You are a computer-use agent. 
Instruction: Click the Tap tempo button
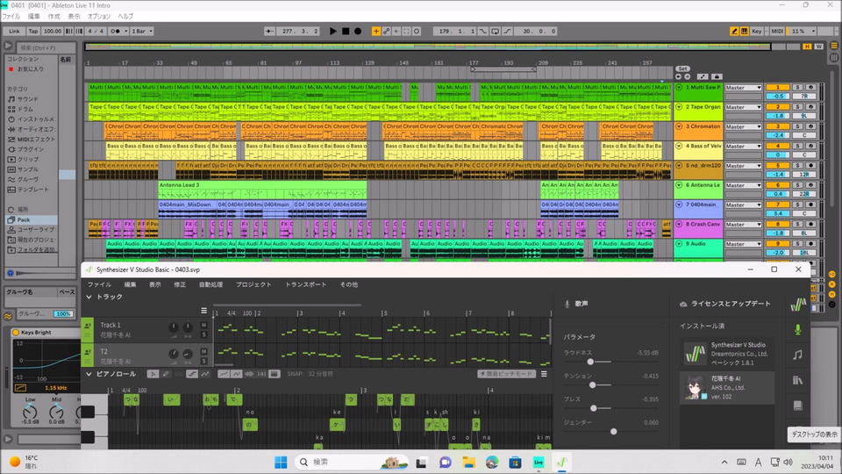pyautogui.click(x=32, y=31)
